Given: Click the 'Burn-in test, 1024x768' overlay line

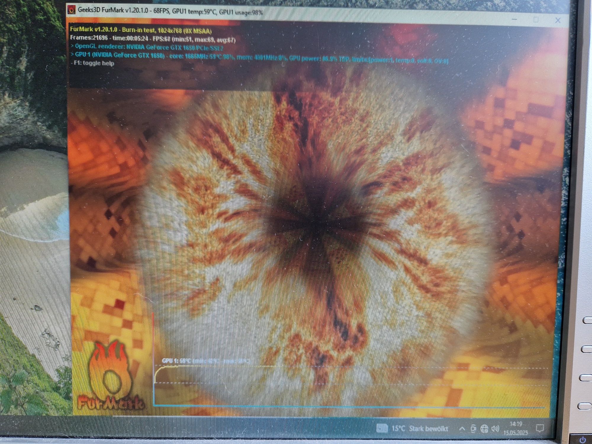Looking at the screenshot, I should pos(141,30).
